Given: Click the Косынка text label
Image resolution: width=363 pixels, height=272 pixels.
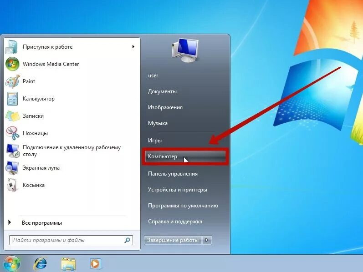Looking at the screenshot, I should (x=34, y=185).
